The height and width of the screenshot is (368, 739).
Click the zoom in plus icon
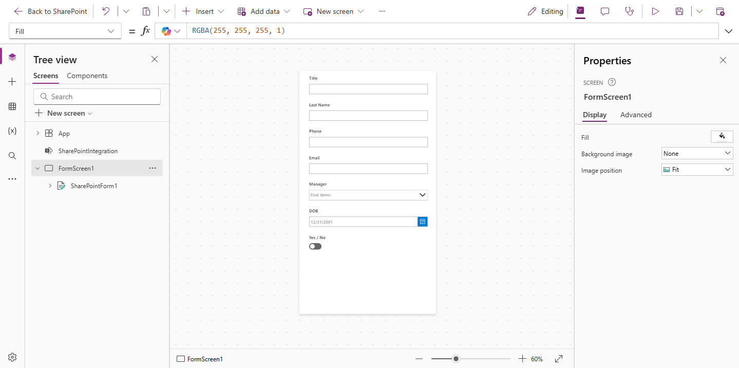[x=522, y=359]
